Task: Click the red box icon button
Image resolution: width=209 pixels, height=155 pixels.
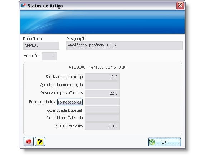Action: (29, 141)
